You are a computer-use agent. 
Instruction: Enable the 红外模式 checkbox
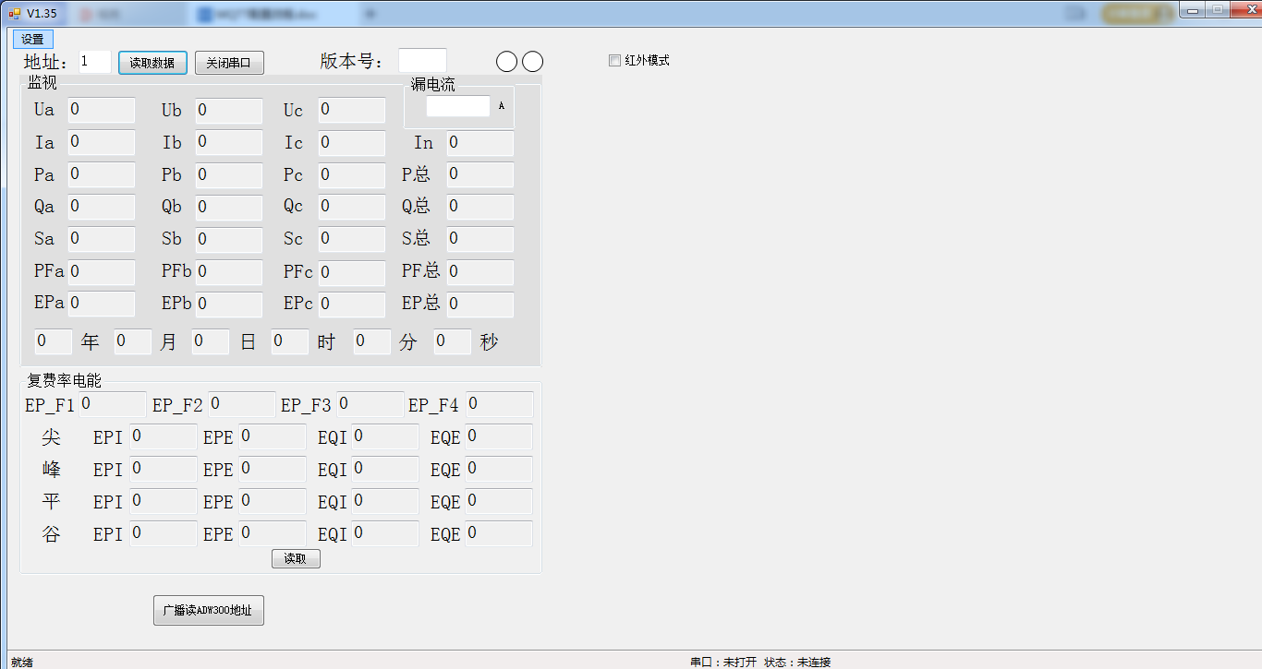coord(614,61)
